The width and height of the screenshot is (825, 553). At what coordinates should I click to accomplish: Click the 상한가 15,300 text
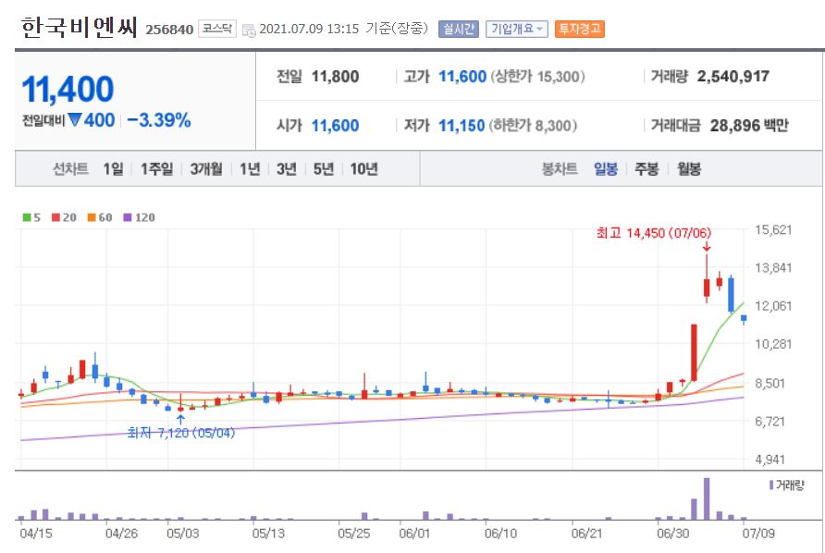[537, 77]
